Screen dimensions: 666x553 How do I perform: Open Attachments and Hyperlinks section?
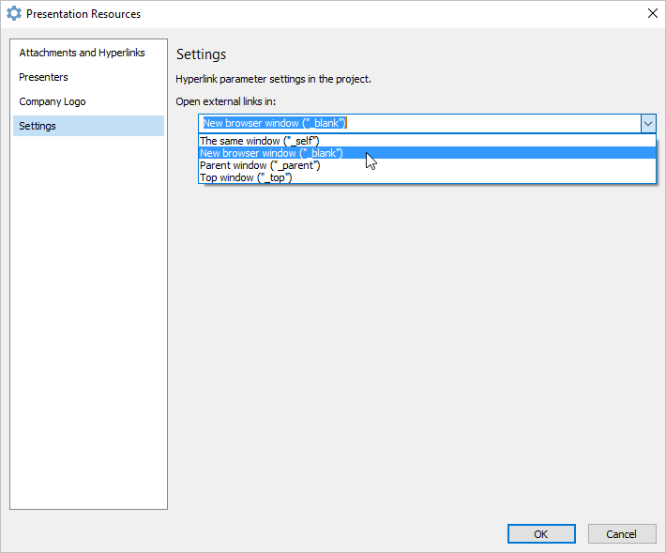(82, 53)
